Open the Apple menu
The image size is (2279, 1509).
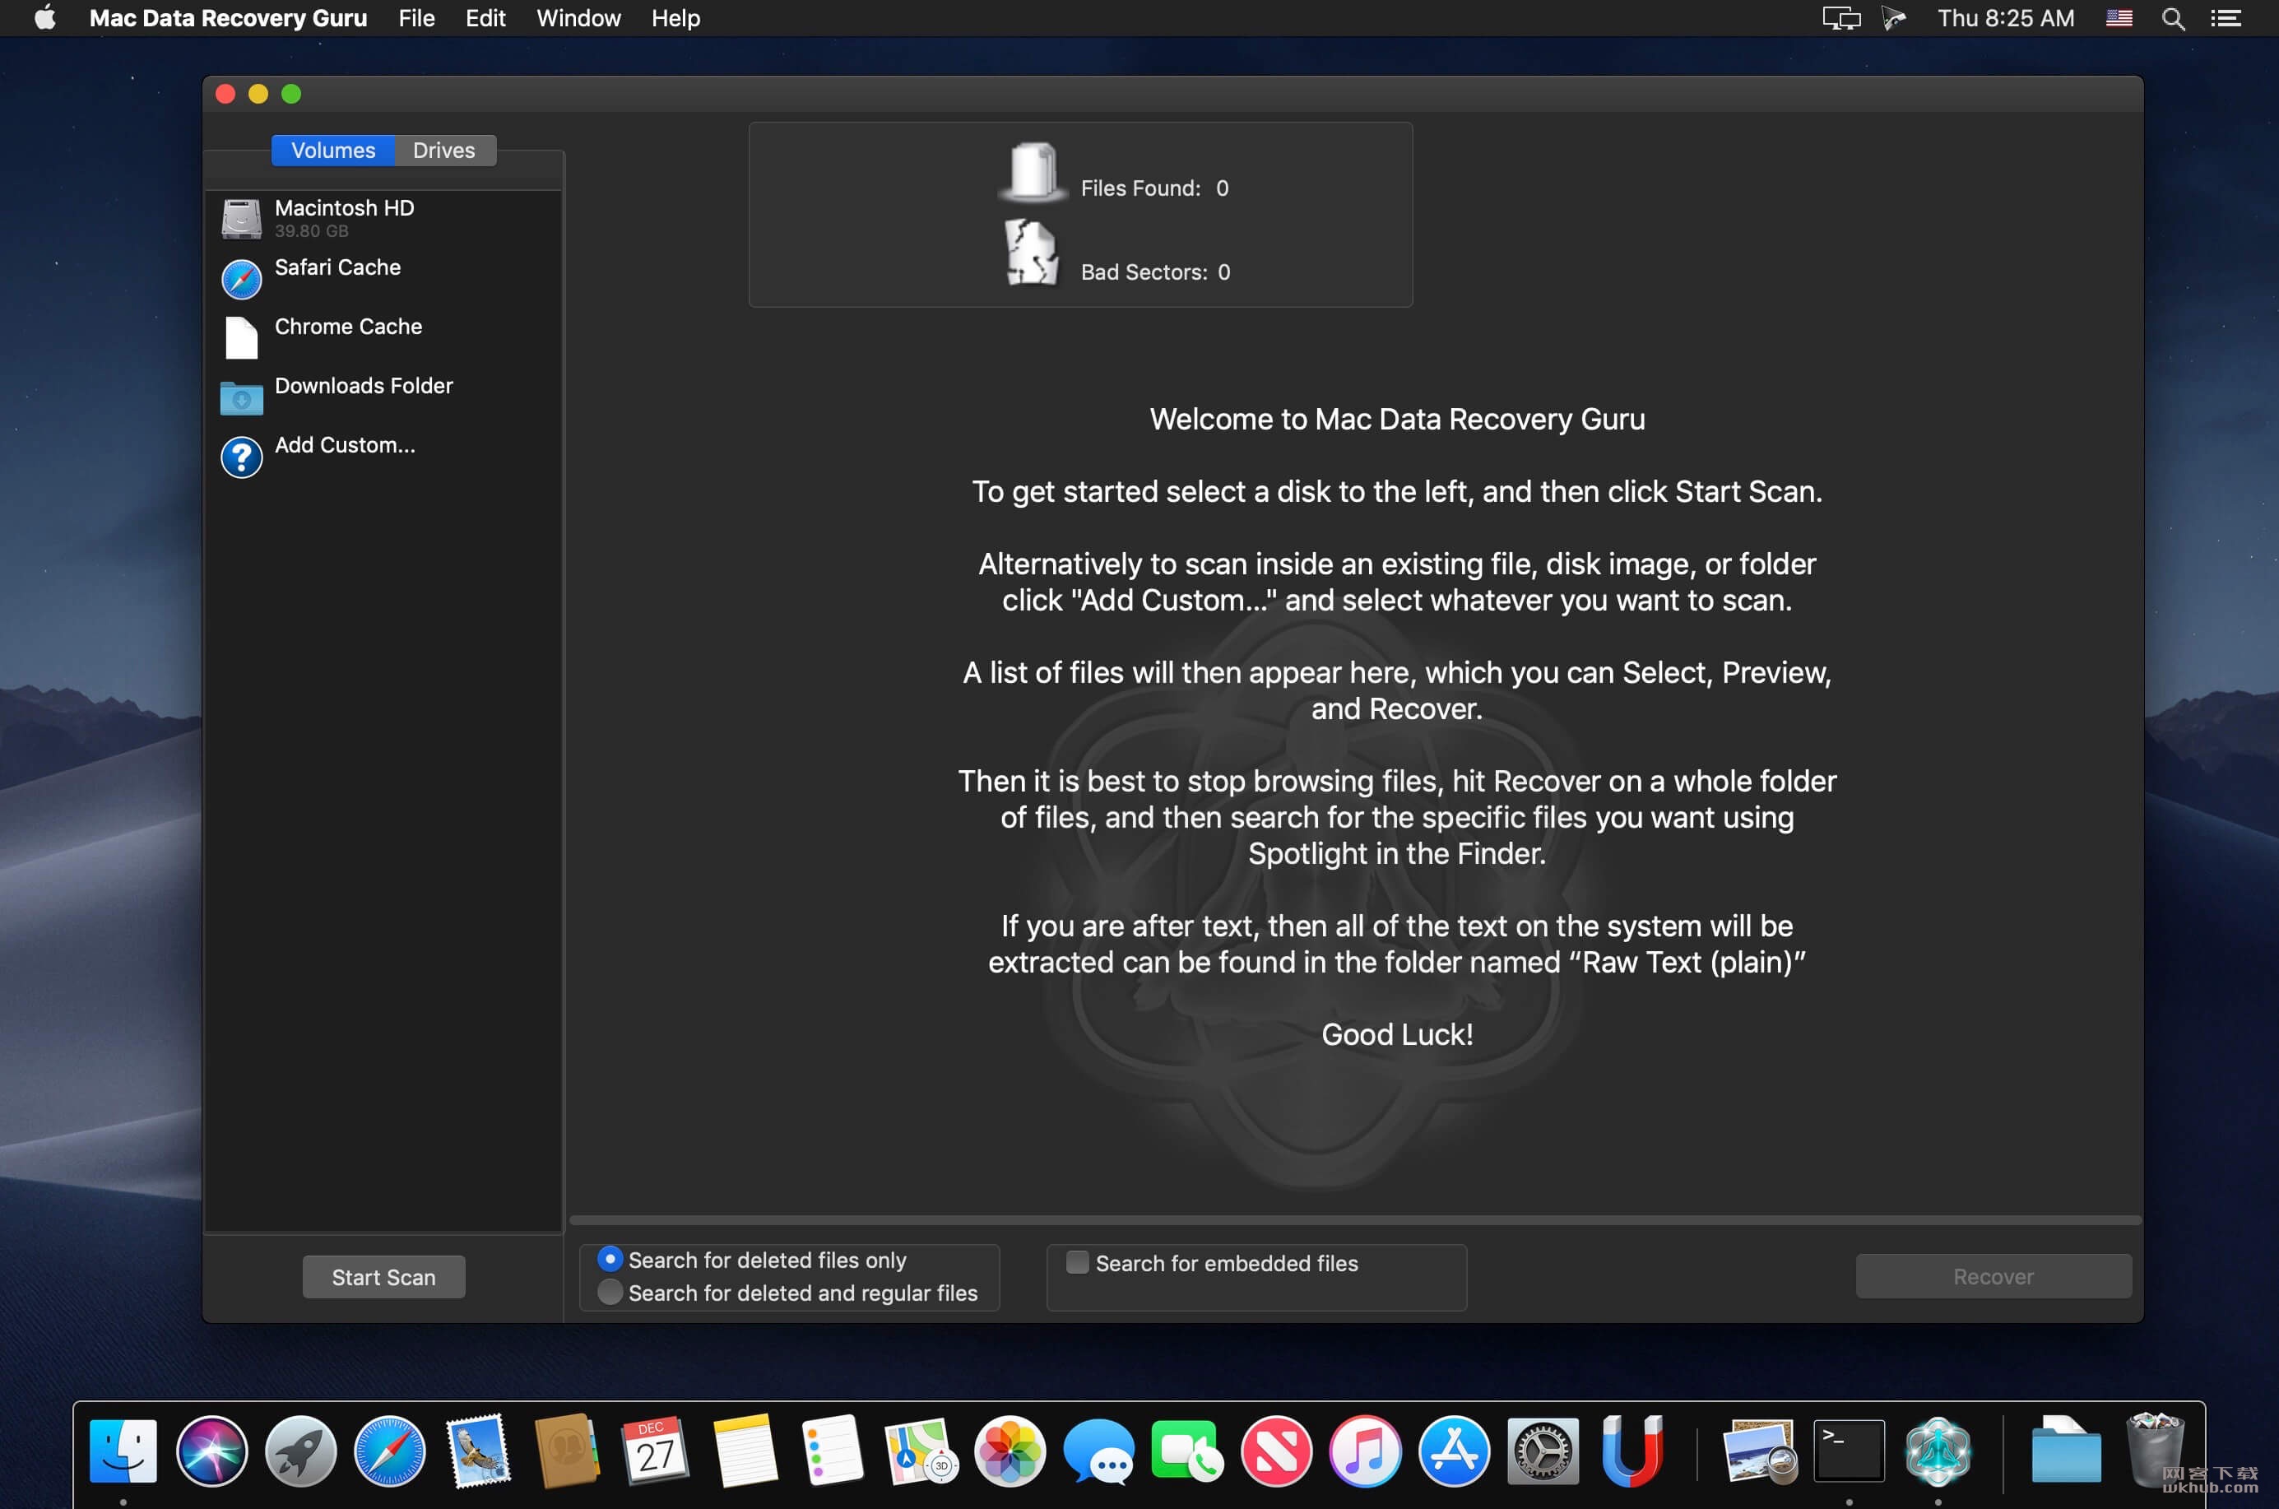pos(44,18)
